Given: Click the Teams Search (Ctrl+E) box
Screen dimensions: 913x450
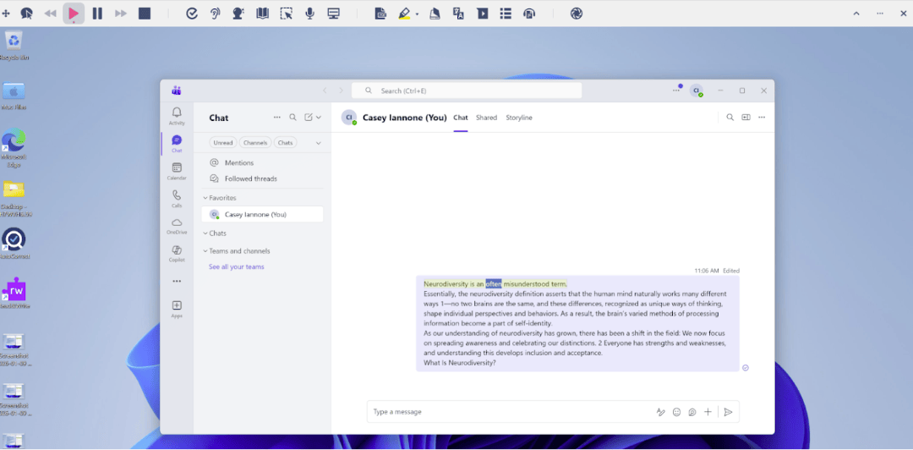Looking at the screenshot, I should [x=467, y=91].
